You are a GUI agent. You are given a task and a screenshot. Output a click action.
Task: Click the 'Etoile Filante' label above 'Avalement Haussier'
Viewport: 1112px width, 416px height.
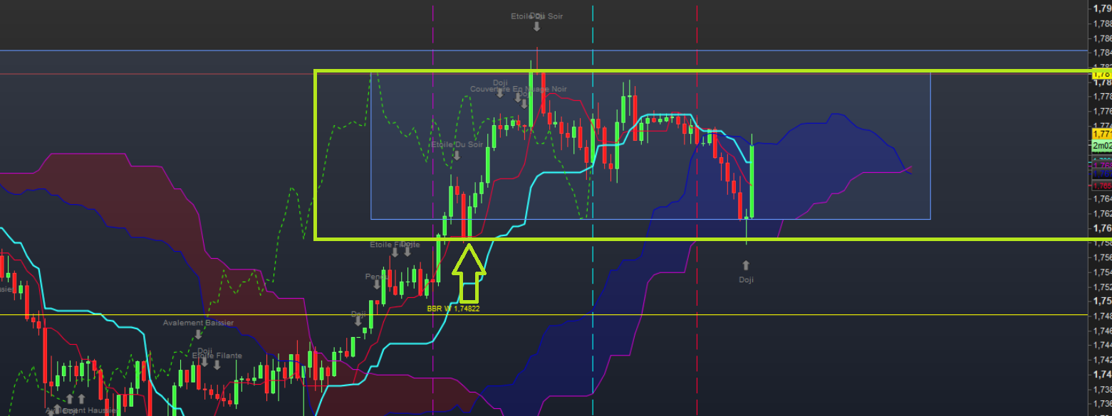[x=217, y=356]
